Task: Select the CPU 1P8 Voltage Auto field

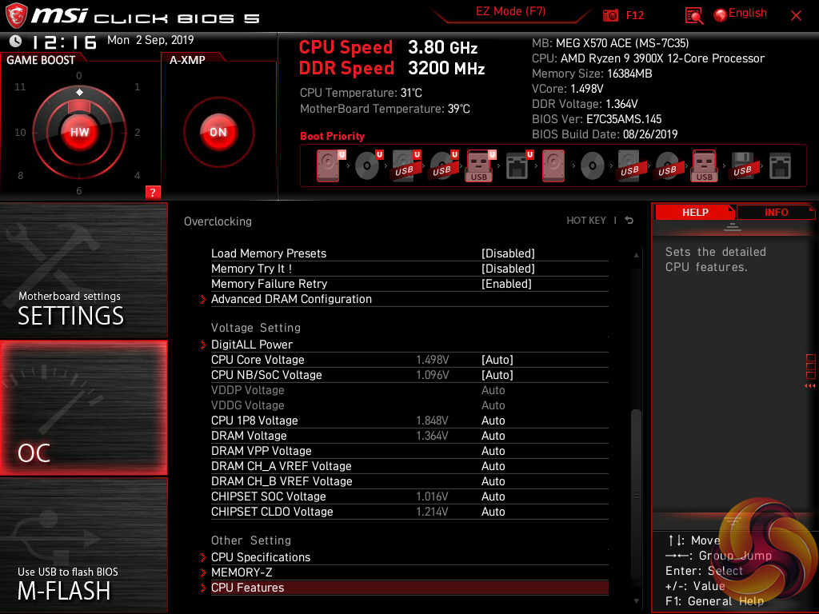Action: [x=493, y=421]
